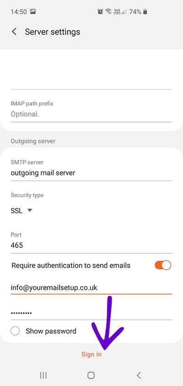Screen dimensions: 183x386
Task: Edit the Port 465 field
Action: 91,245
